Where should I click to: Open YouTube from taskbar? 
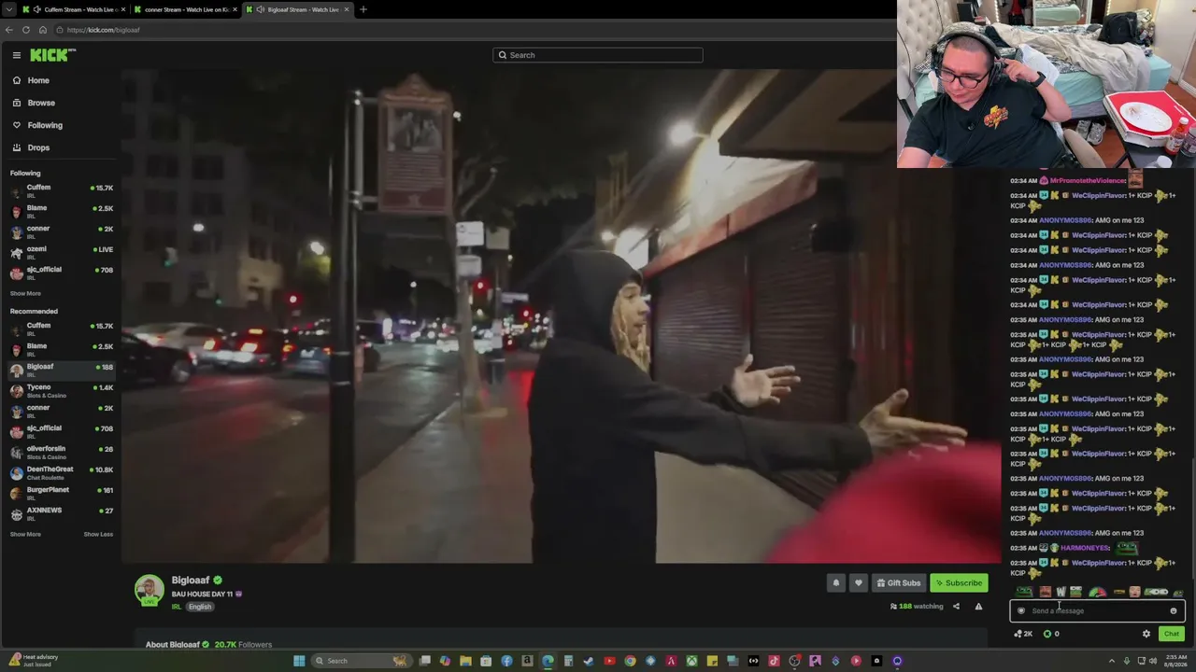[x=609, y=661]
